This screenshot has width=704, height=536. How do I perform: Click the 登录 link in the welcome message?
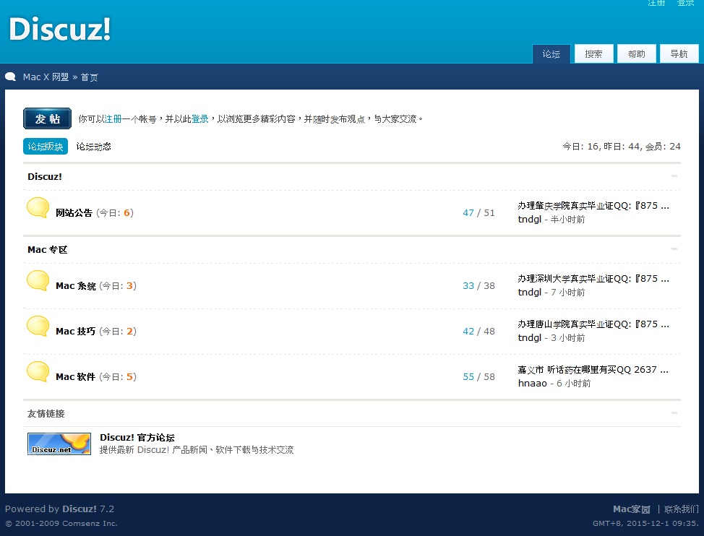click(200, 119)
